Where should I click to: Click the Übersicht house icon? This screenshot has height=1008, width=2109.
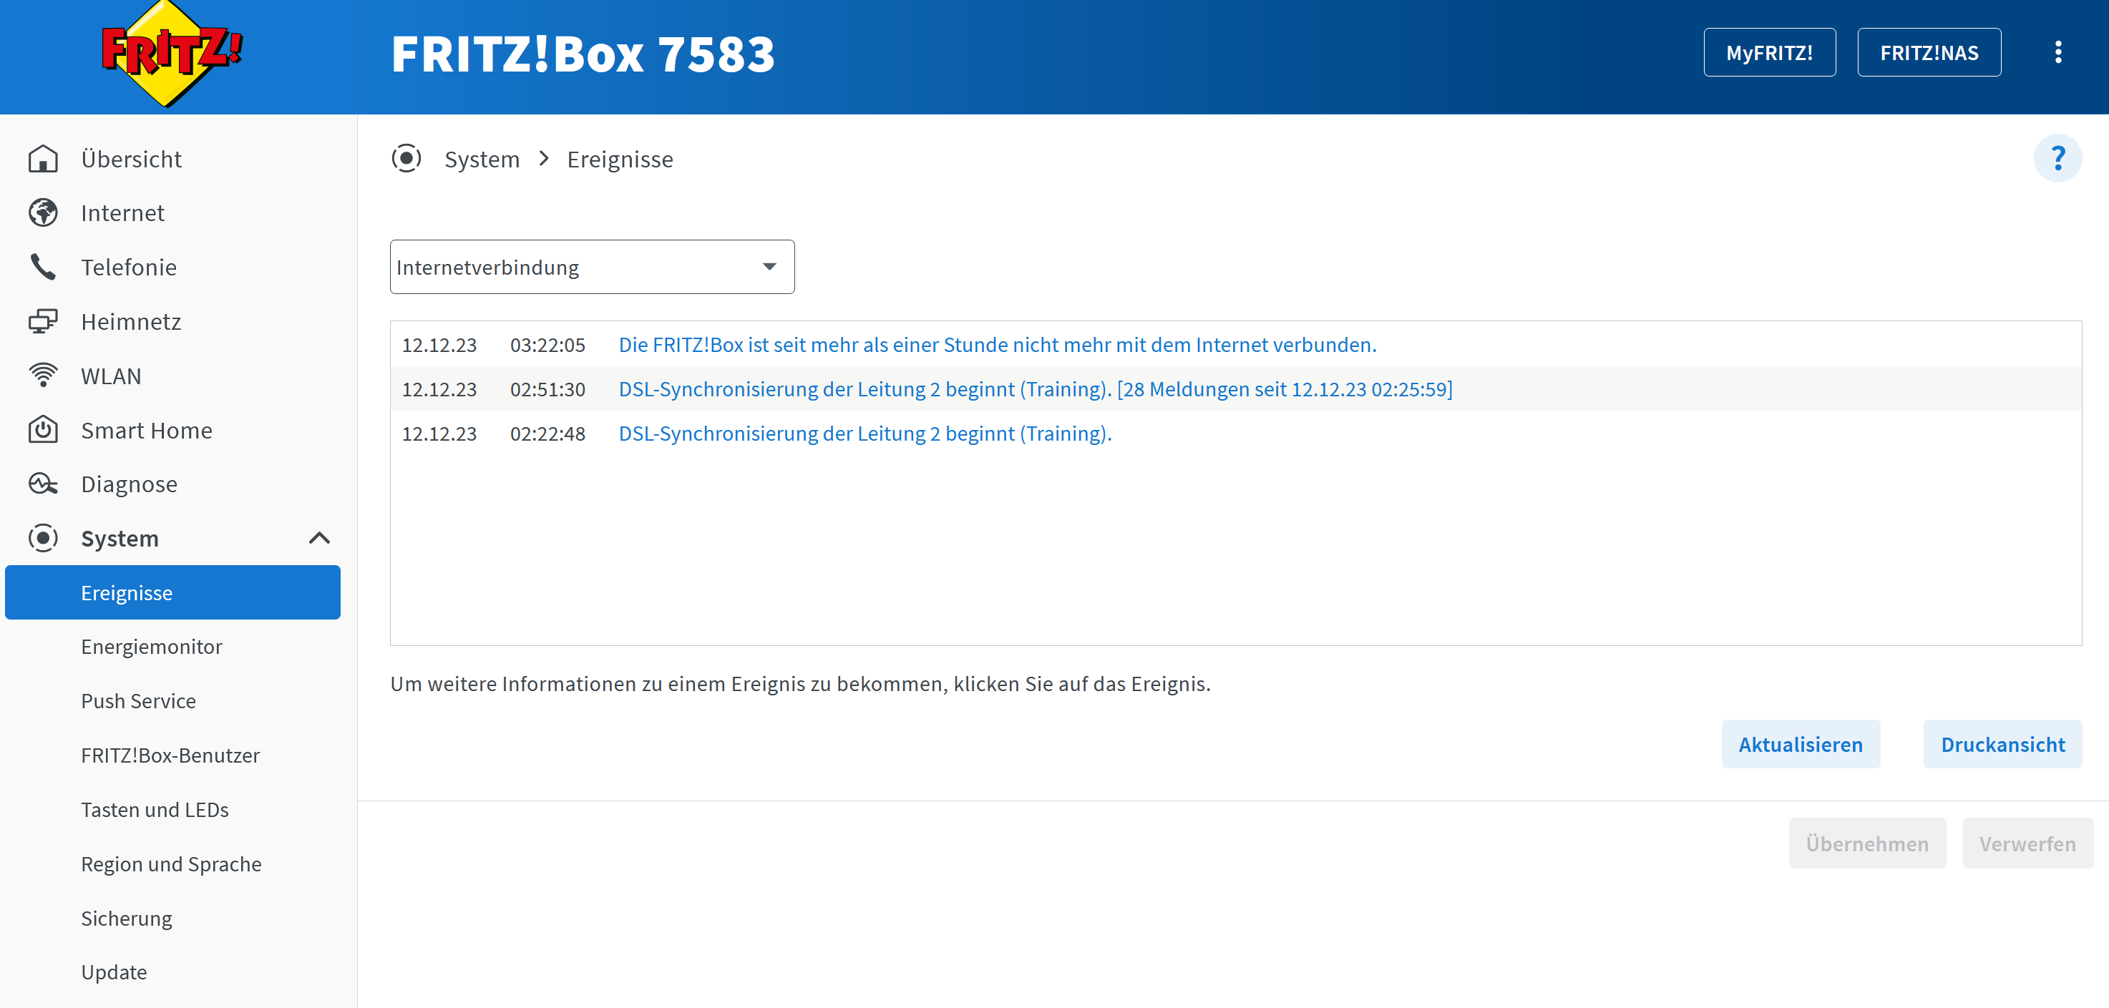click(42, 159)
